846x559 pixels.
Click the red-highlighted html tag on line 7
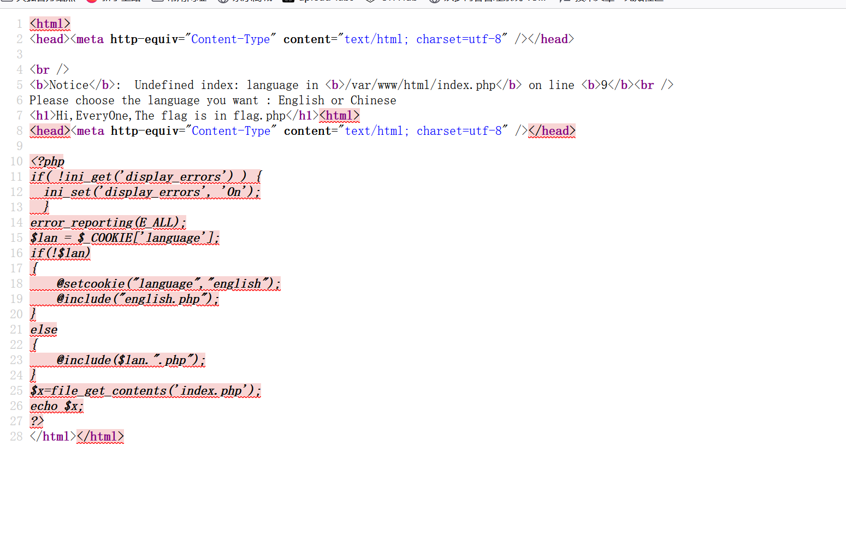tap(339, 116)
